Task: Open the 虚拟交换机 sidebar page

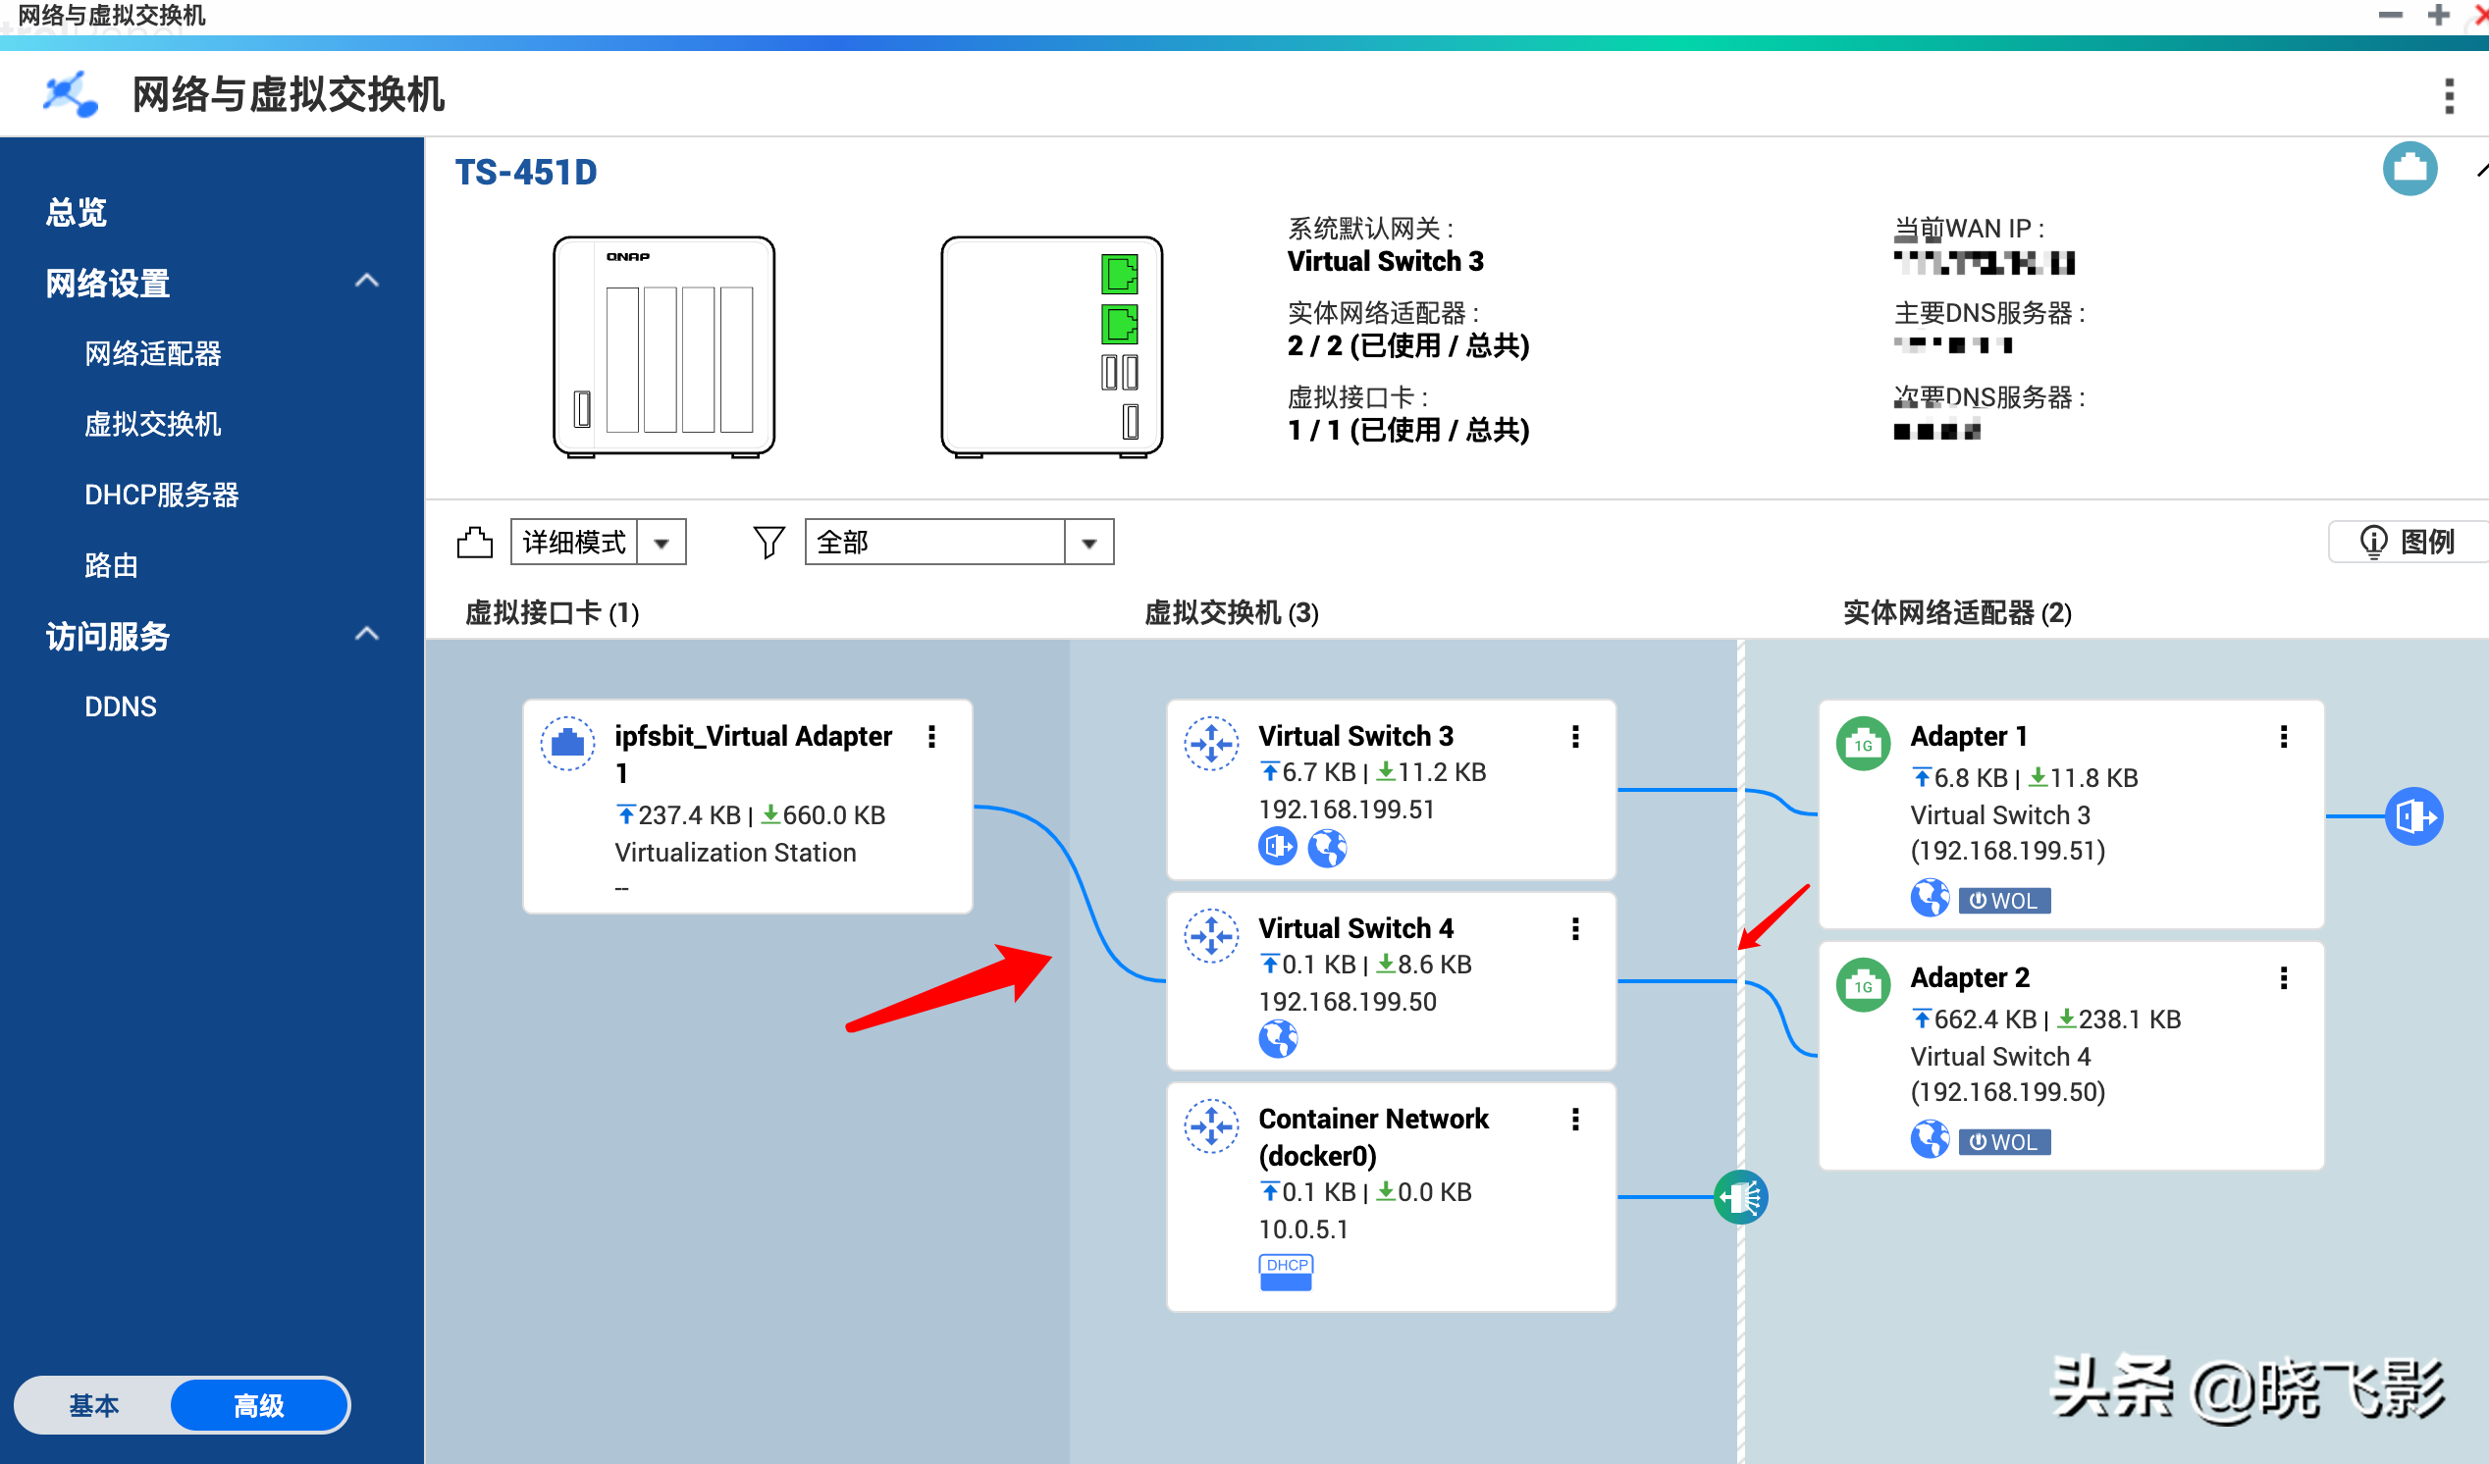Action: (152, 425)
